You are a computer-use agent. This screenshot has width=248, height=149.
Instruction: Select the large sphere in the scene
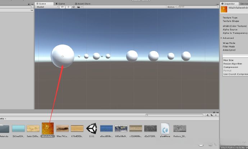[63, 56]
